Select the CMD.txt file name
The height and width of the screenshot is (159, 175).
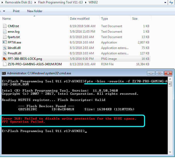click(x=13, y=26)
